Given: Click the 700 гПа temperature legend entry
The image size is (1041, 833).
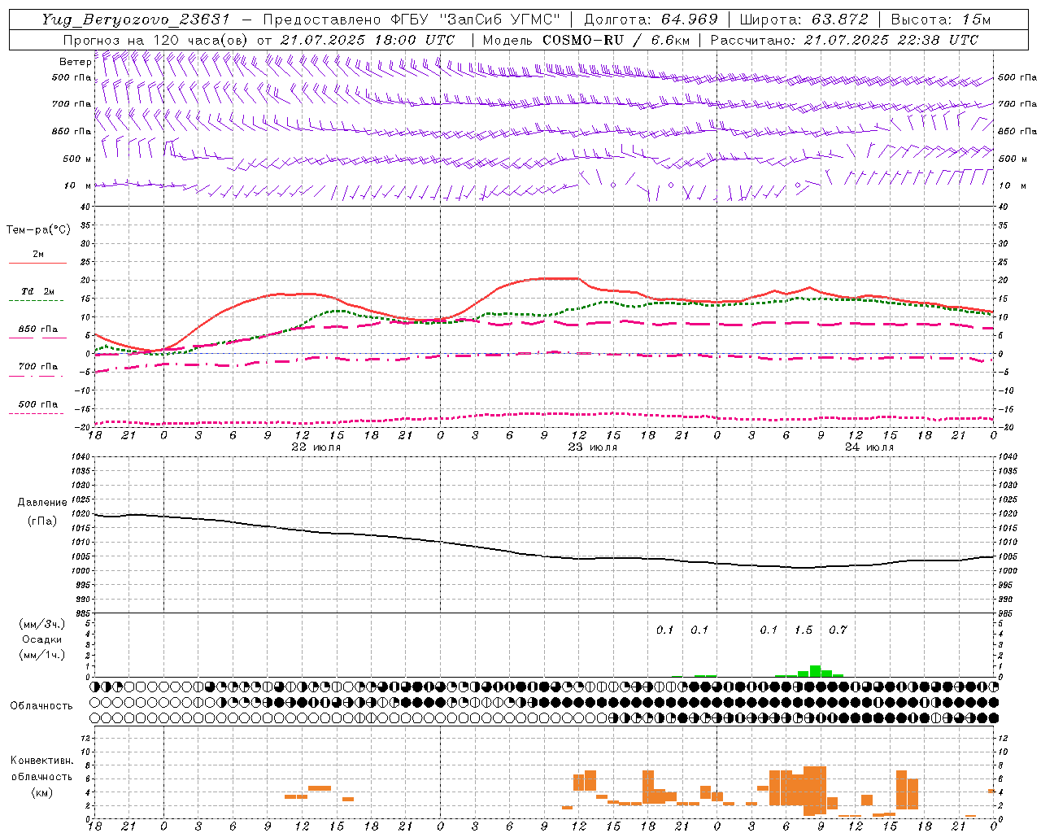Looking at the screenshot, I should pos(38,367).
